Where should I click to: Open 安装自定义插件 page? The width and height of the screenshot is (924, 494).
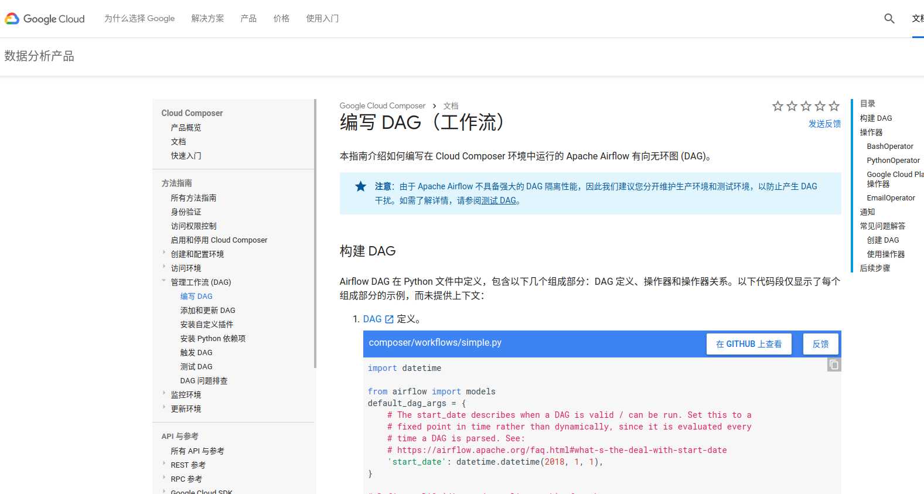[206, 325]
